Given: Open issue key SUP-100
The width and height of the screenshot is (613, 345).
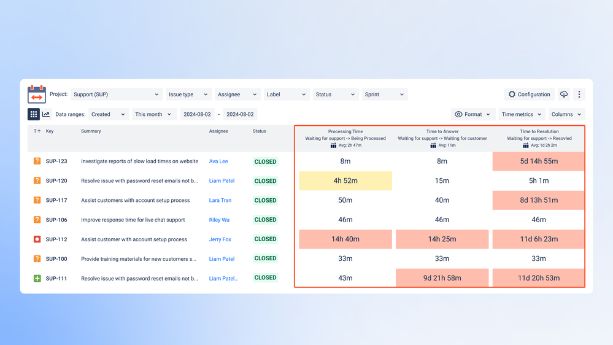Looking at the screenshot, I should click(56, 259).
